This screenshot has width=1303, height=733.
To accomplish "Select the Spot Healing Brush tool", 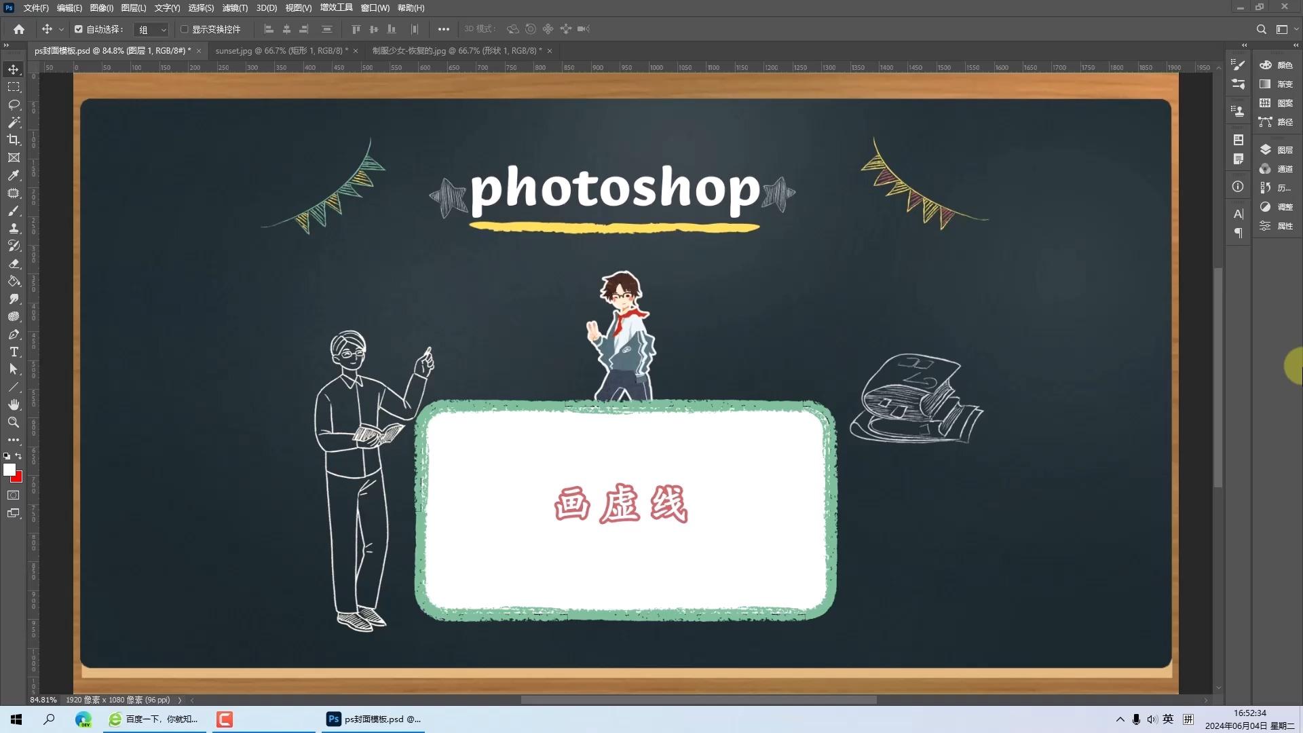I will coord(14,193).
